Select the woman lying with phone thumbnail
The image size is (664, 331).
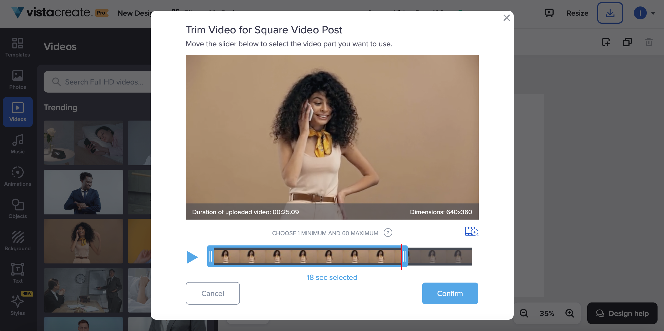tap(83, 143)
